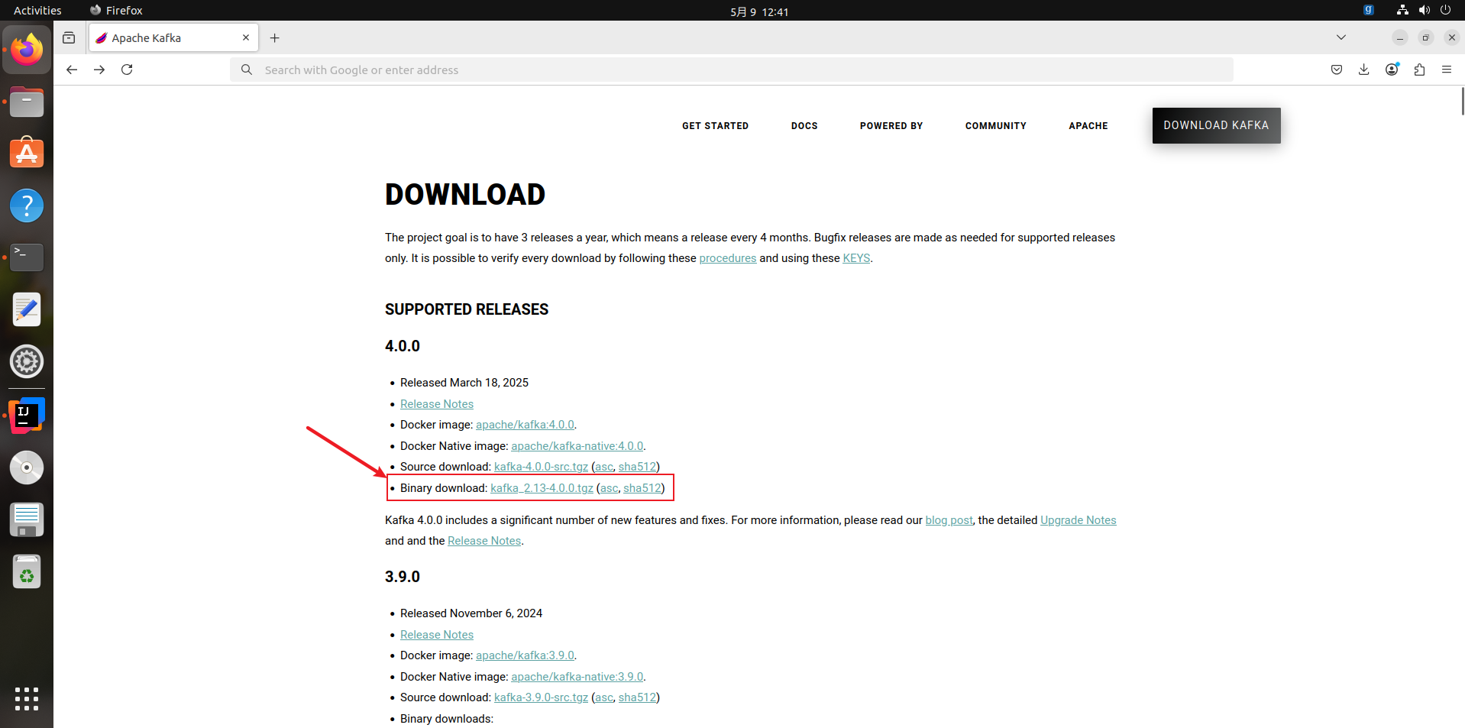This screenshot has width=1465, height=728.
Task: Open DOCS menu
Action: (804, 126)
